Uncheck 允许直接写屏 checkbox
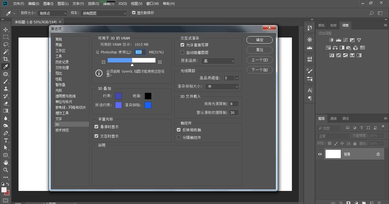The width and height of the screenshot is (389, 204). [182, 45]
